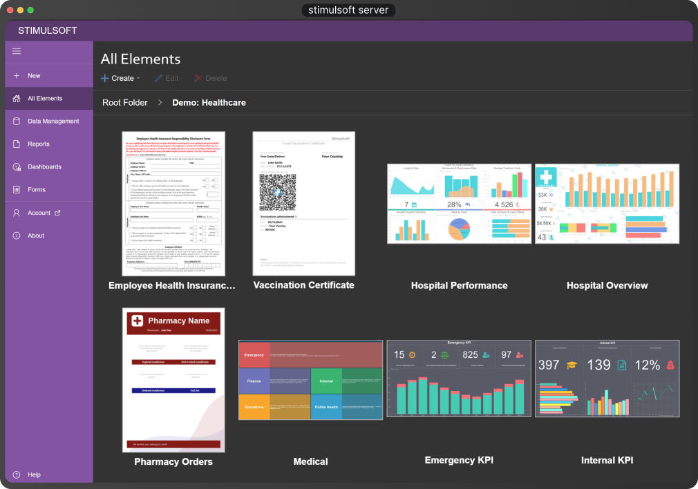The width and height of the screenshot is (698, 489).
Task: Click the Help question mark icon
Action: [x=17, y=475]
